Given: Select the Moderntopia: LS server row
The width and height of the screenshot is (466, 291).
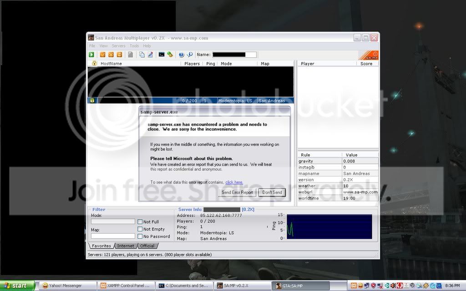Looking at the screenshot, I should 191,100.
